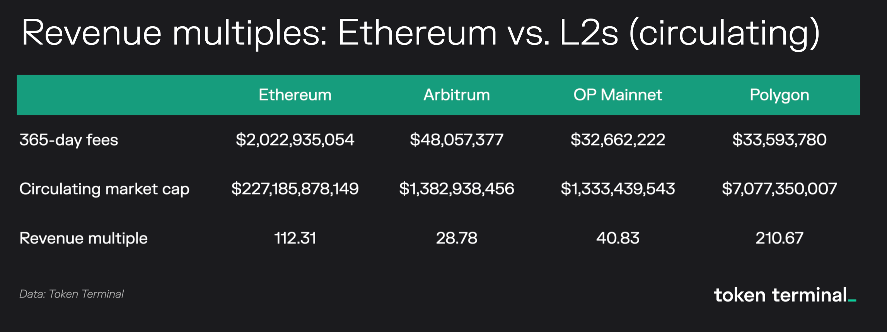Select Arbitrum's revenue multiple 28.78
The image size is (887, 332).
[x=457, y=238]
